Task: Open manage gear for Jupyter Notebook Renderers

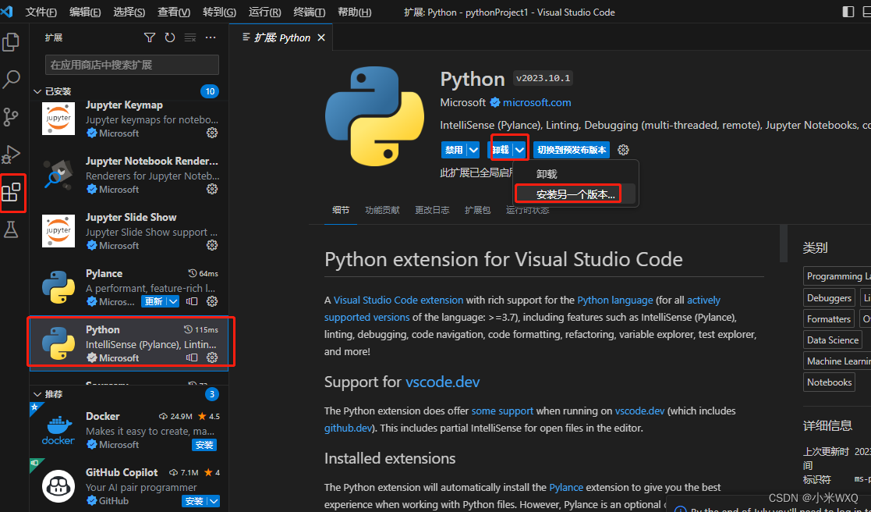Action: tap(211, 189)
